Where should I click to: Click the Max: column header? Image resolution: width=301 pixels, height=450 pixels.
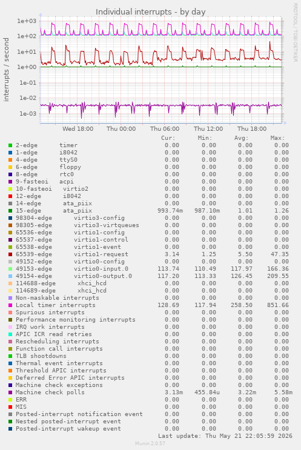coord(277,138)
